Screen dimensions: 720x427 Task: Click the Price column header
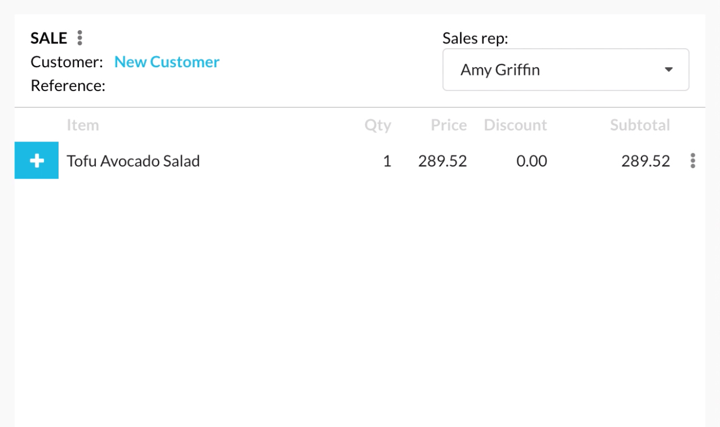click(449, 125)
